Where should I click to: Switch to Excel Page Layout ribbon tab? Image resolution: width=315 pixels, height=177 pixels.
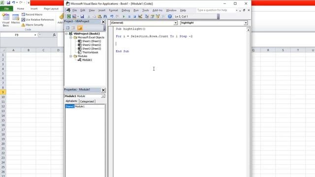tap(51, 9)
